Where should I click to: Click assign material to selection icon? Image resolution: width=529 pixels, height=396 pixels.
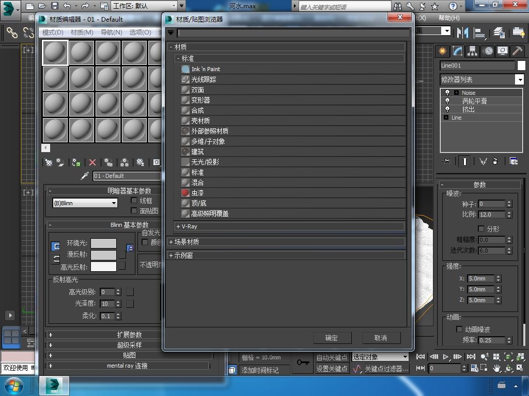[76, 162]
